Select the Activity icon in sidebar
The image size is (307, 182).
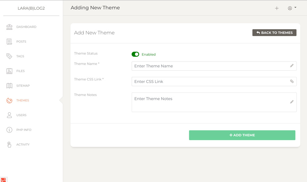(x=10, y=144)
